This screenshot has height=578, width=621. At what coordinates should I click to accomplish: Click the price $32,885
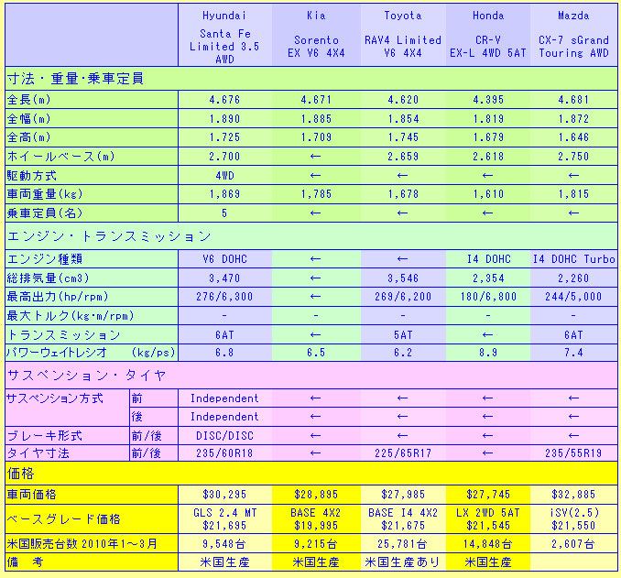pyautogui.click(x=573, y=495)
